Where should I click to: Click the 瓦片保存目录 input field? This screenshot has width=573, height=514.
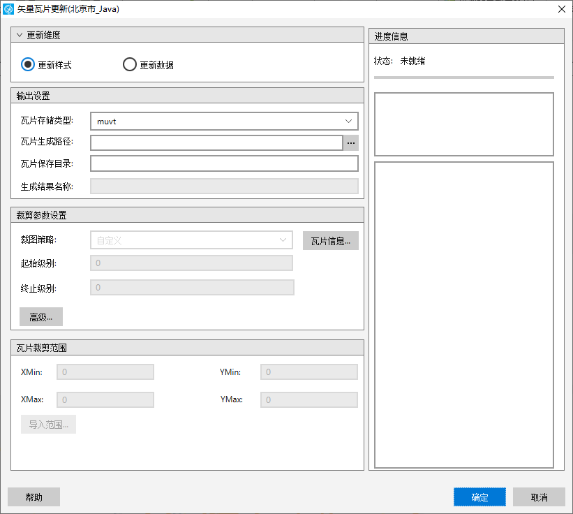[x=223, y=163]
